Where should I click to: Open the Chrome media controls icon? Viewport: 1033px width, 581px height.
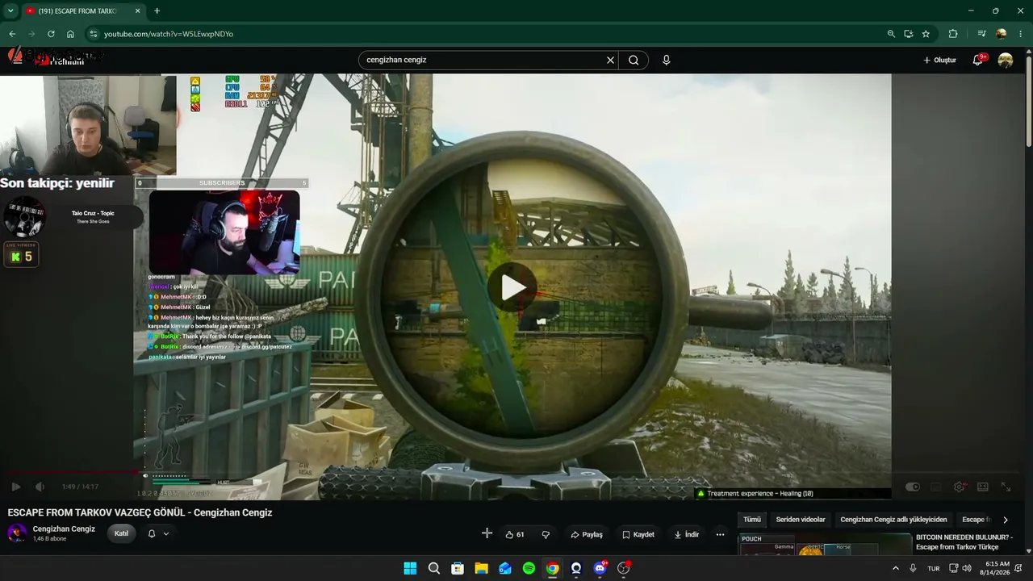click(x=981, y=34)
